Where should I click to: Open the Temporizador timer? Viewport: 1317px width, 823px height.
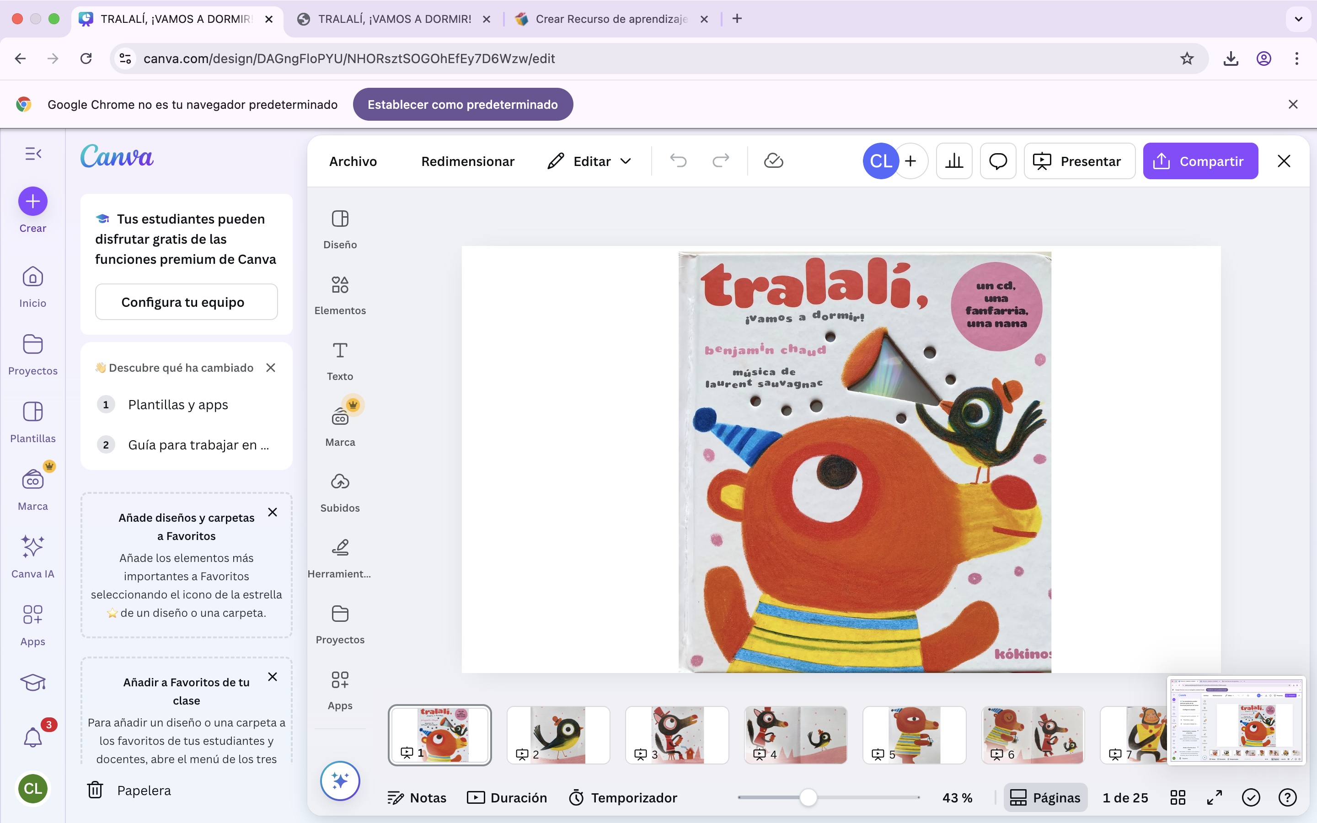click(x=623, y=797)
